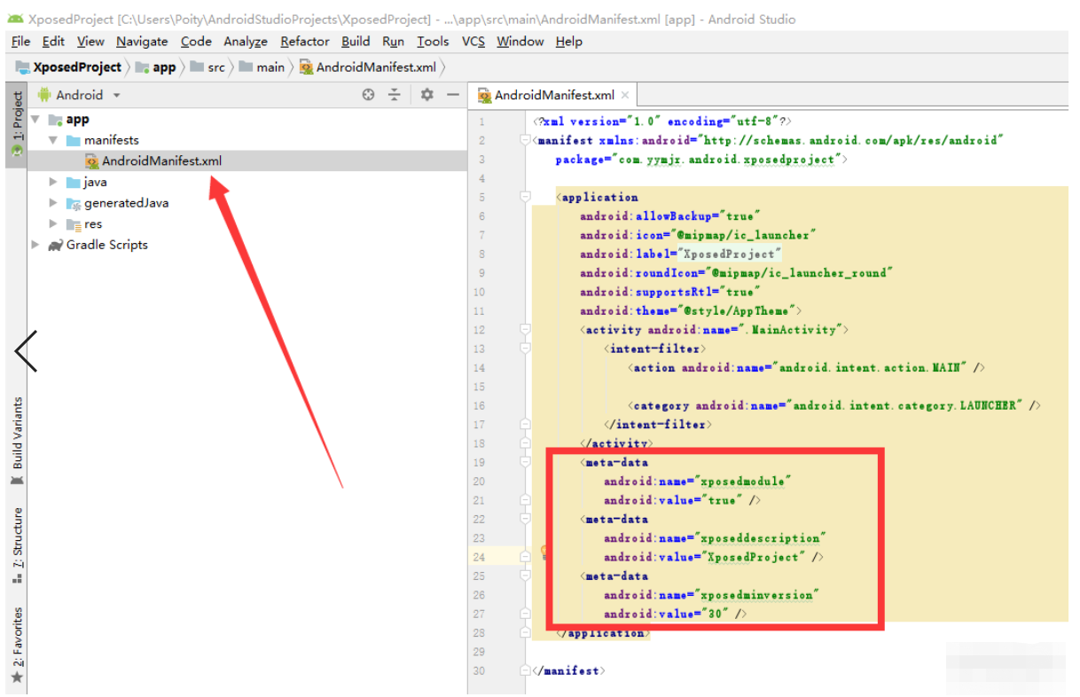Click the Android Studio logo in title bar
Image resolution: width=1080 pixels, height=697 pixels.
point(15,19)
